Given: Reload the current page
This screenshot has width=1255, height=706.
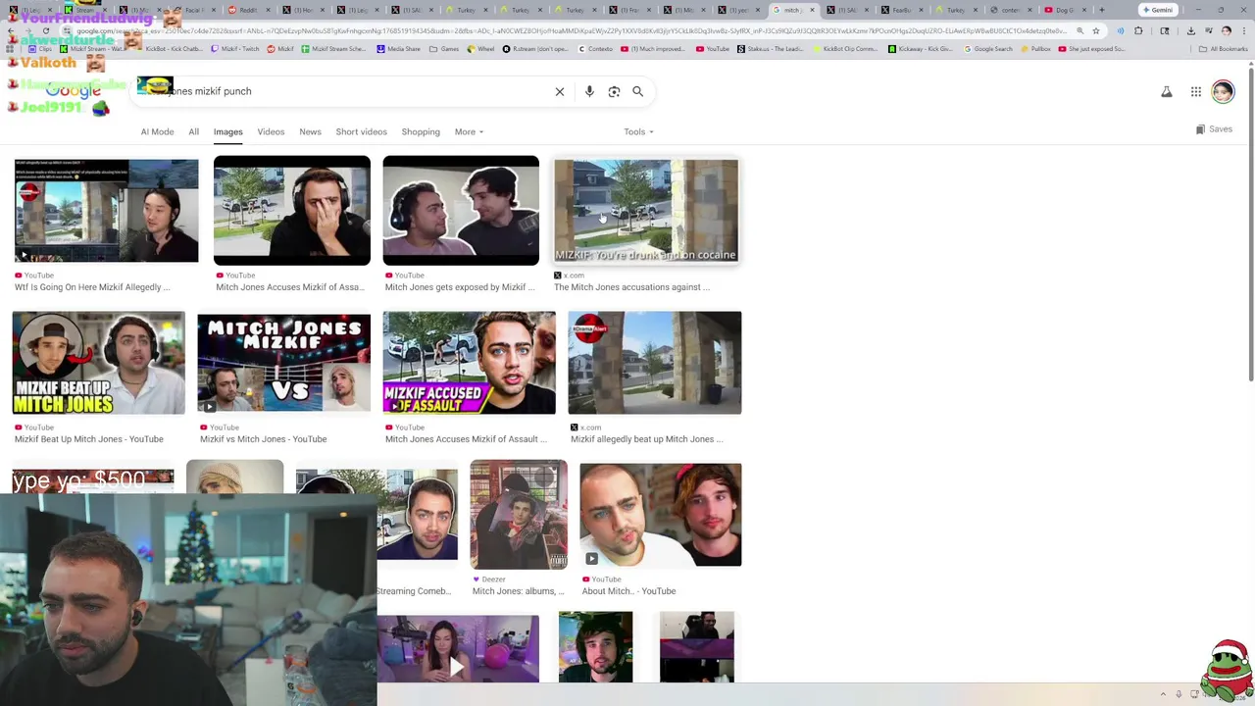Looking at the screenshot, I should pos(45,30).
